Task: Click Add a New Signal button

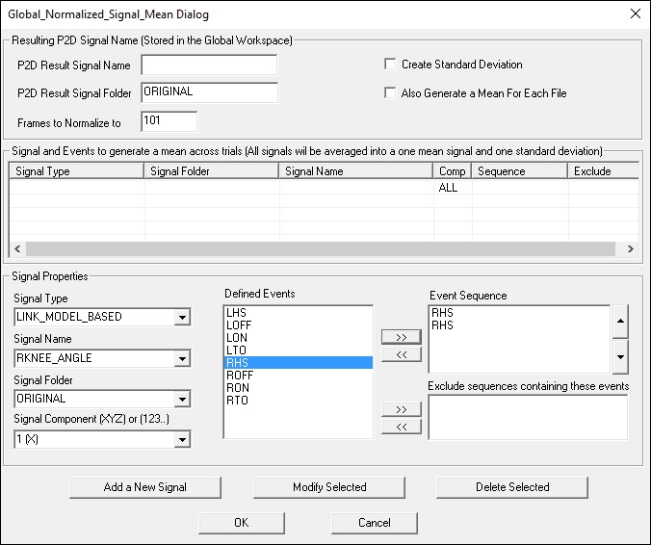Action: pyautogui.click(x=145, y=487)
